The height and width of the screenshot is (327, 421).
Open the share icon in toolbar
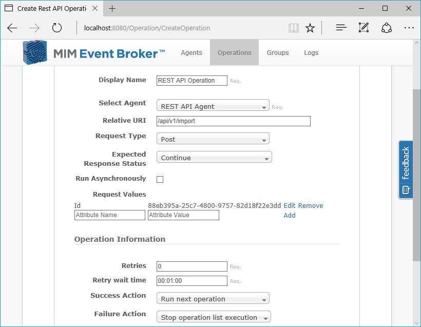coord(387,28)
